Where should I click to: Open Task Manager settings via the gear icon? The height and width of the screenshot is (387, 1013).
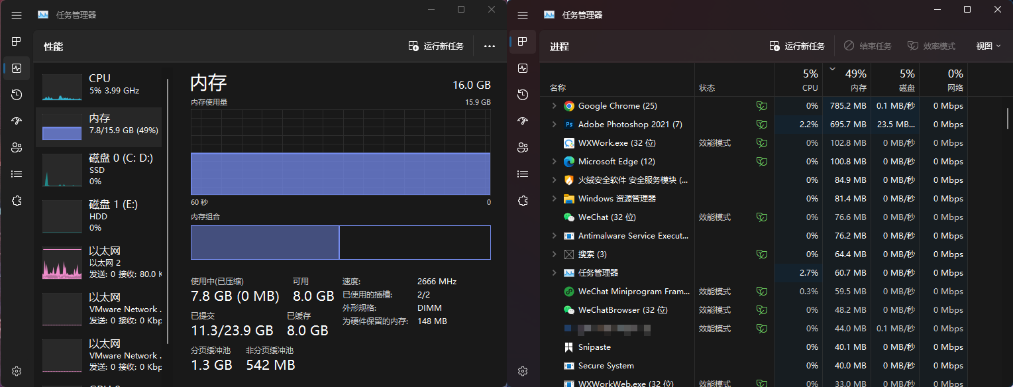point(522,371)
